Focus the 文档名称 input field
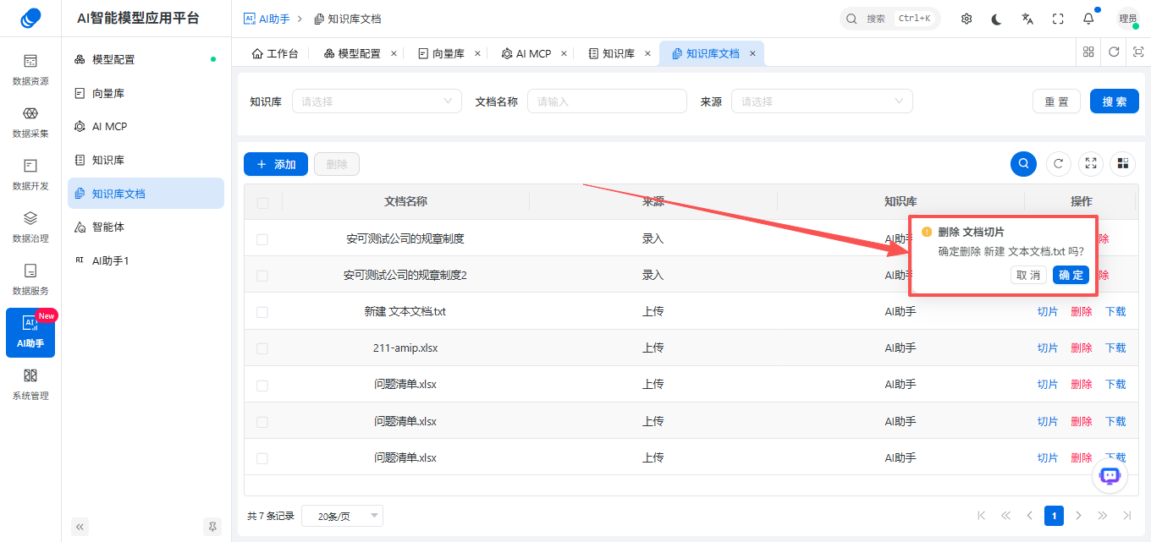 point(607,101)
